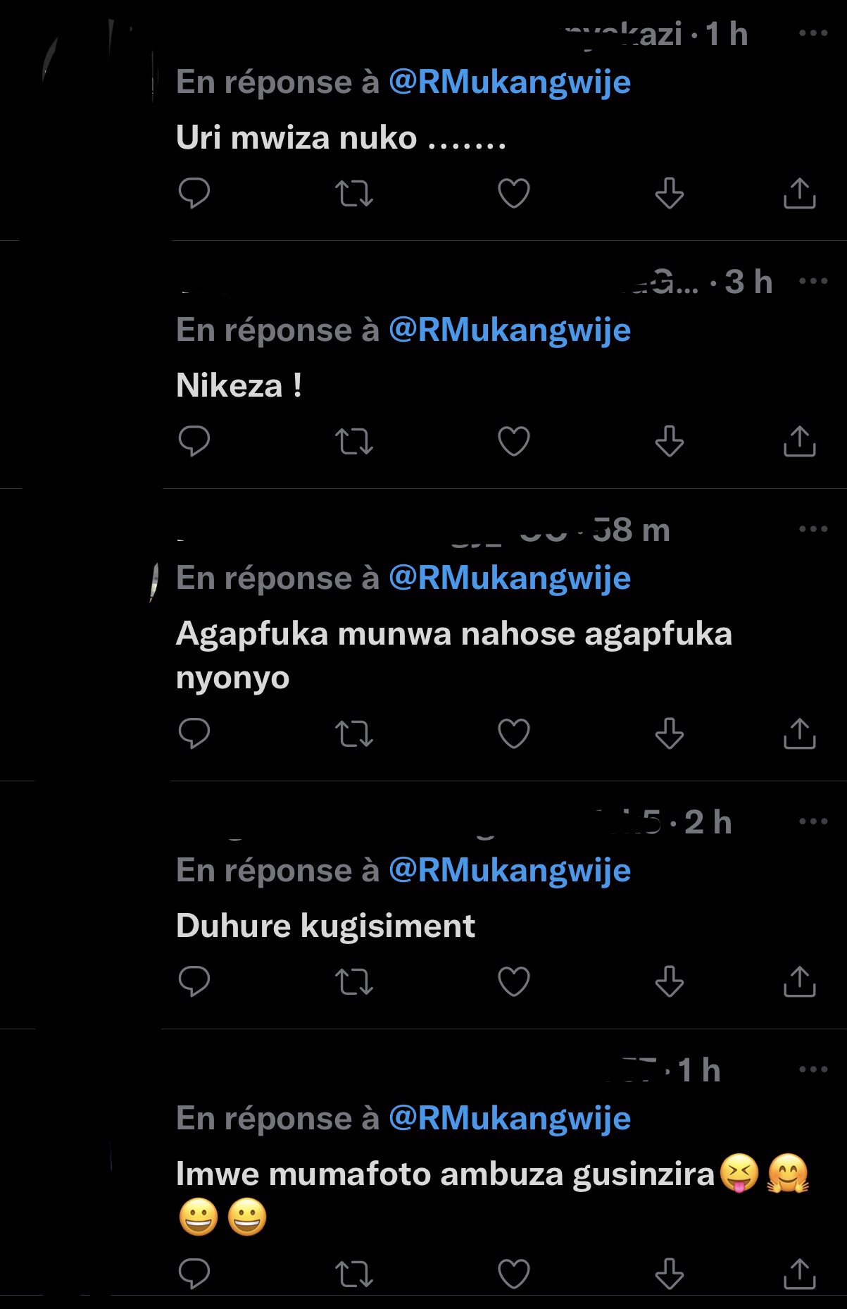Open @RMukangwije link above "Duhure kugisiment"
The image size is (847, 1309).
pos(510,871)
